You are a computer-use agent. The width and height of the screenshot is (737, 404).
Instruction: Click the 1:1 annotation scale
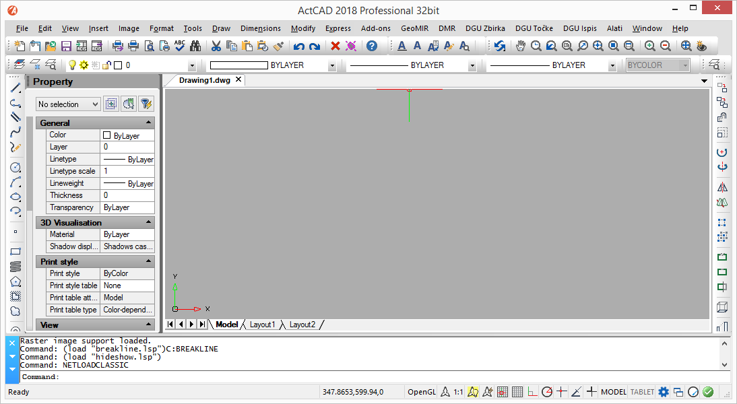click(458, 392)
